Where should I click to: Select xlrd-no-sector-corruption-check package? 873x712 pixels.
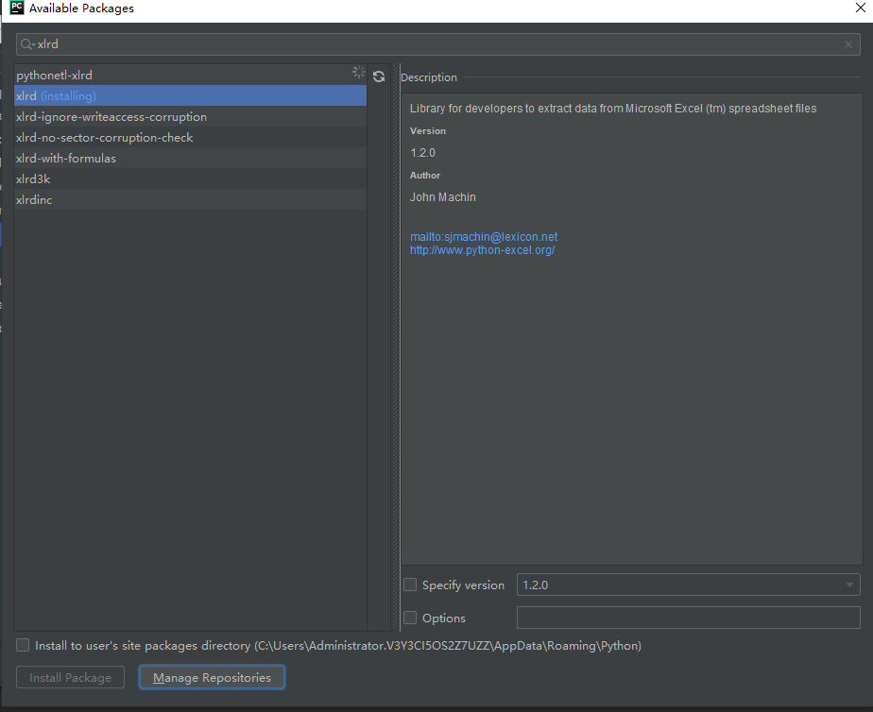[104, 138]
